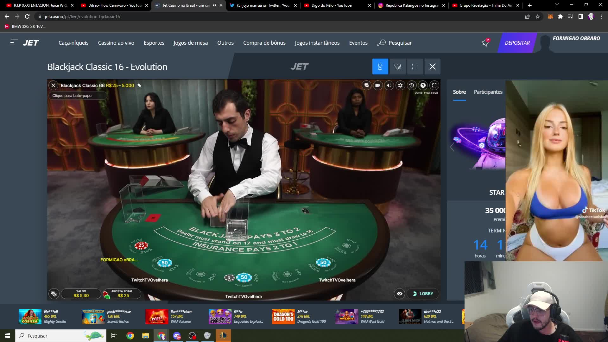Open notifications bell with badge 2
The image size is (608, 342).
[x=485, y=43]
